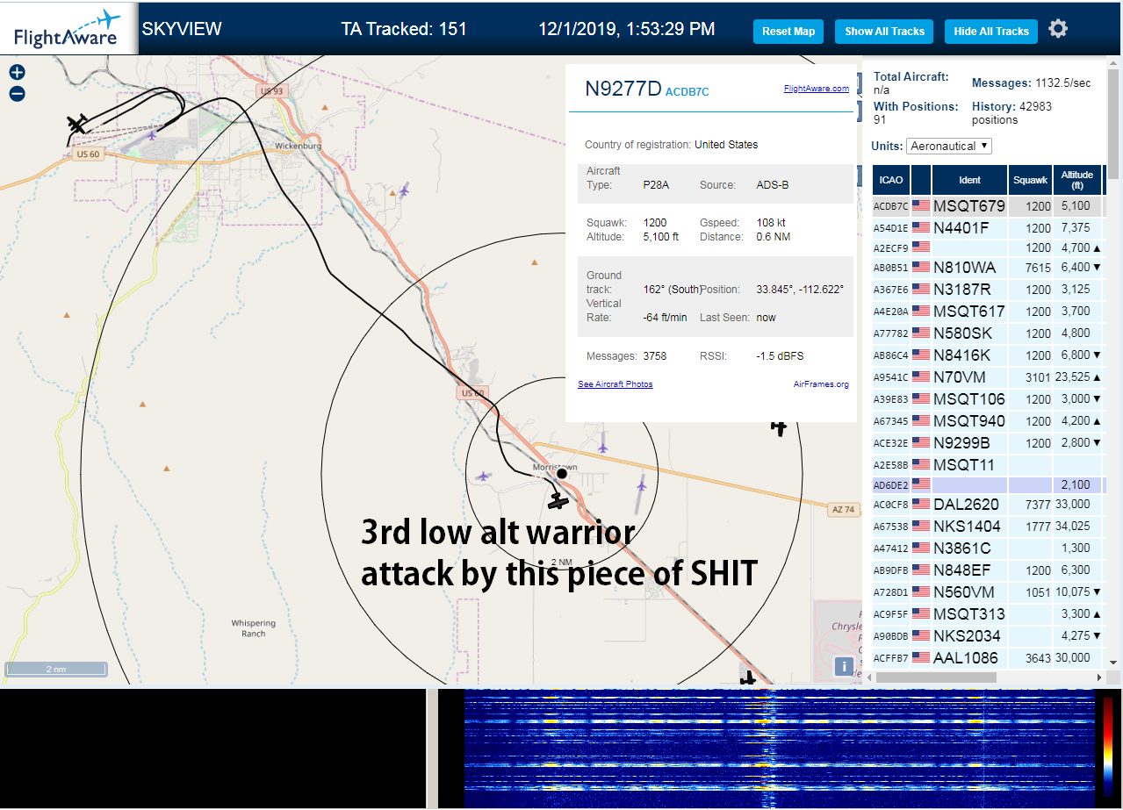Screen dimensions: 1123x810
Task: Click the spectrum waterfall display
Action: [780, 749]
